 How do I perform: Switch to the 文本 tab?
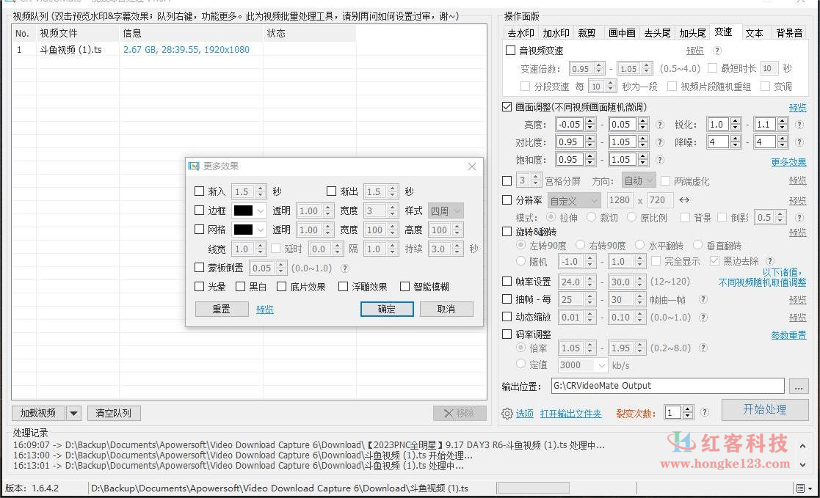[x=754, y=33]
